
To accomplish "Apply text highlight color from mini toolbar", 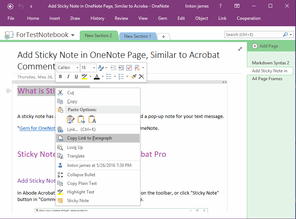I will (84, 76).
